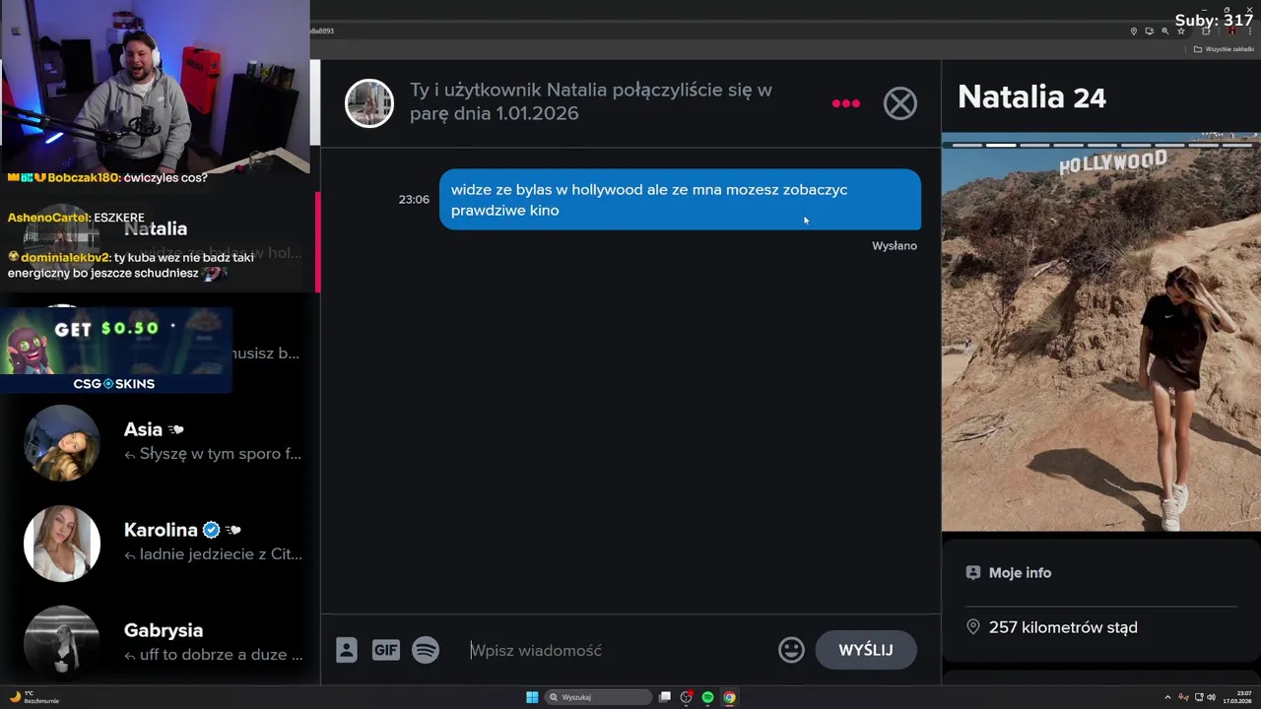1261x709 pixels.
Task: Open Spotify from the taskbar
Action: tap(707, 697)
